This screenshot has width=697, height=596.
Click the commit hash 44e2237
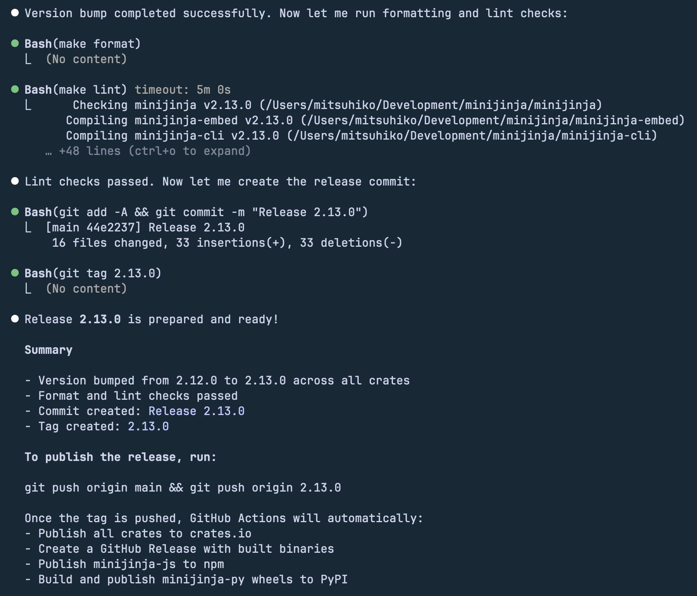click(110, 228)
